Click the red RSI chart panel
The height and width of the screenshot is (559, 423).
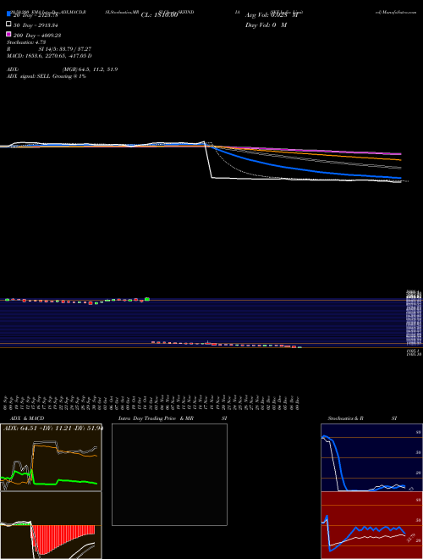(371, 525)
